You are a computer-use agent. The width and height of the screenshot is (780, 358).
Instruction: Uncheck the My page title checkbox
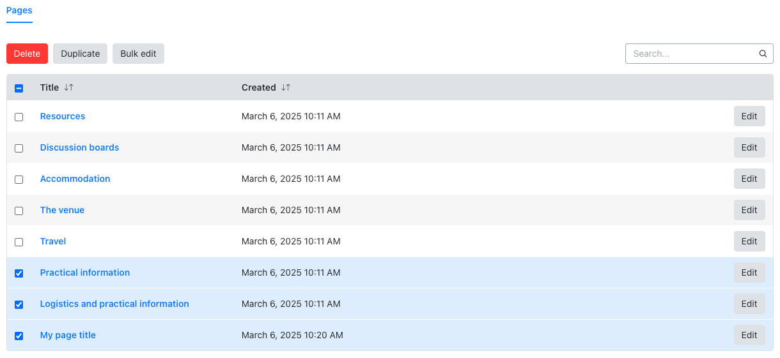pos(19,336)
